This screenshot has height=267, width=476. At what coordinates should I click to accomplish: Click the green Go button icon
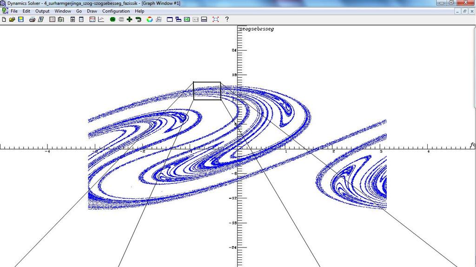[112, 20]
